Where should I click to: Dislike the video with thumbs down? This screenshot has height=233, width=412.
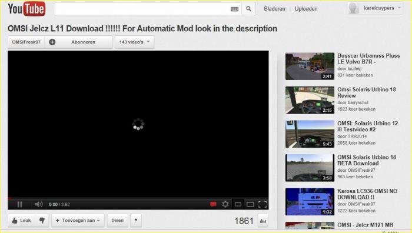click(42, 221)
